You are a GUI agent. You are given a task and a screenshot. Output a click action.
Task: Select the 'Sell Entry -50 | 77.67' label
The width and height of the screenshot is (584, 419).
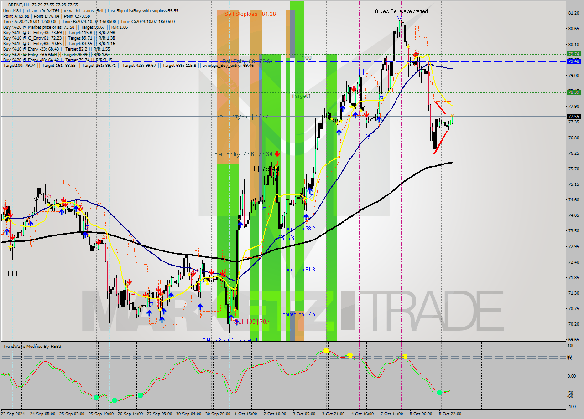click(242, 117)
